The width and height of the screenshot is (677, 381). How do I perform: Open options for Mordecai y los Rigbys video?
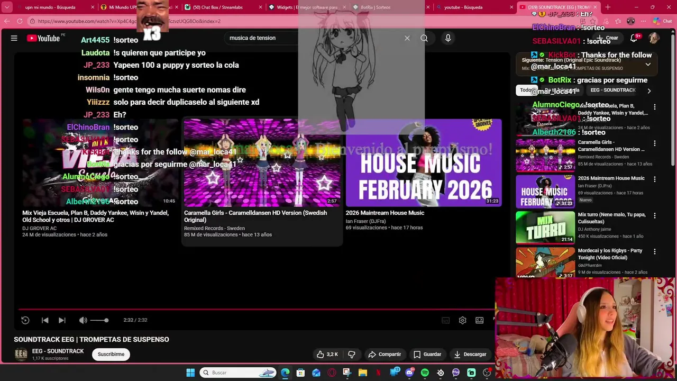point(655,252)
